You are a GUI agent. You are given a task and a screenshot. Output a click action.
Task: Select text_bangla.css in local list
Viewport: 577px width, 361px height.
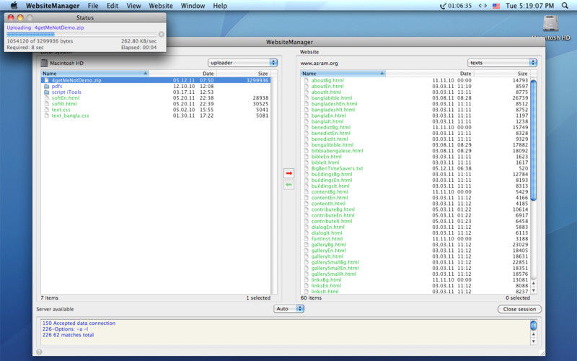(156, 116)
